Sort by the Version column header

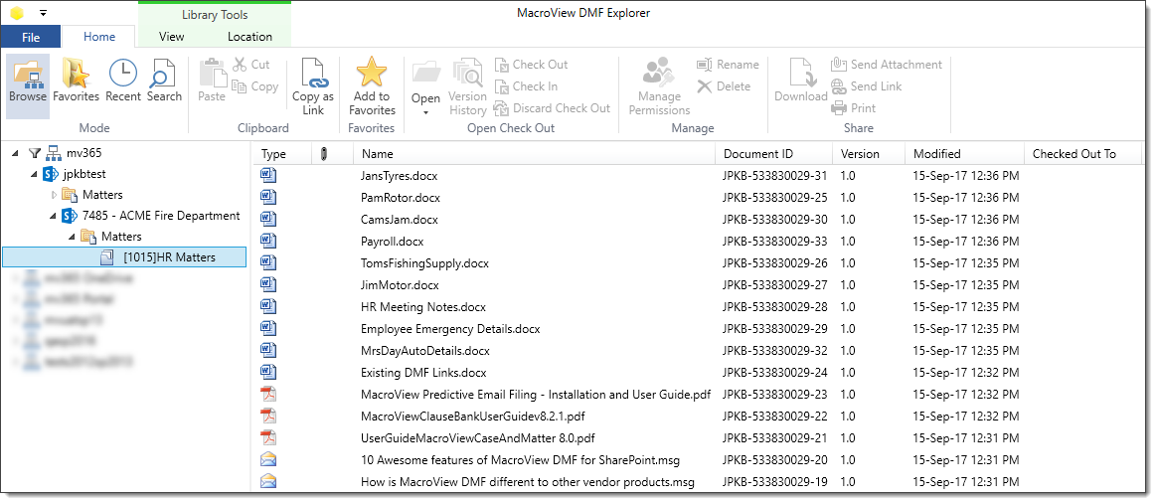869,154
